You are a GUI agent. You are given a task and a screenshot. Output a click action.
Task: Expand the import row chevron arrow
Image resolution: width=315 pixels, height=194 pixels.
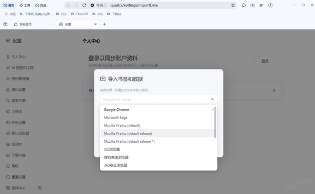point(274,90)
